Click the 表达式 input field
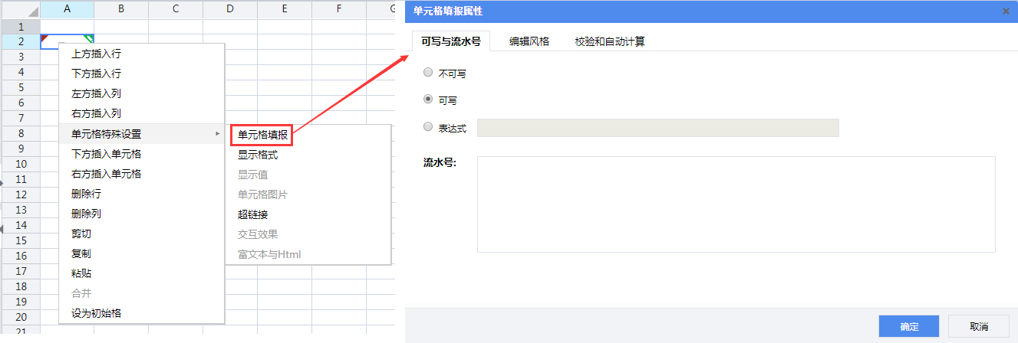1018x343 pixels. (657, 128)
